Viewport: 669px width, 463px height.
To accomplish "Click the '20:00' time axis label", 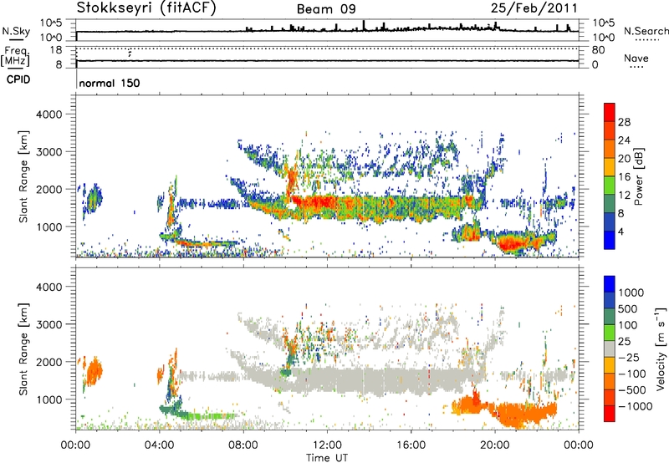I will 495,445.
